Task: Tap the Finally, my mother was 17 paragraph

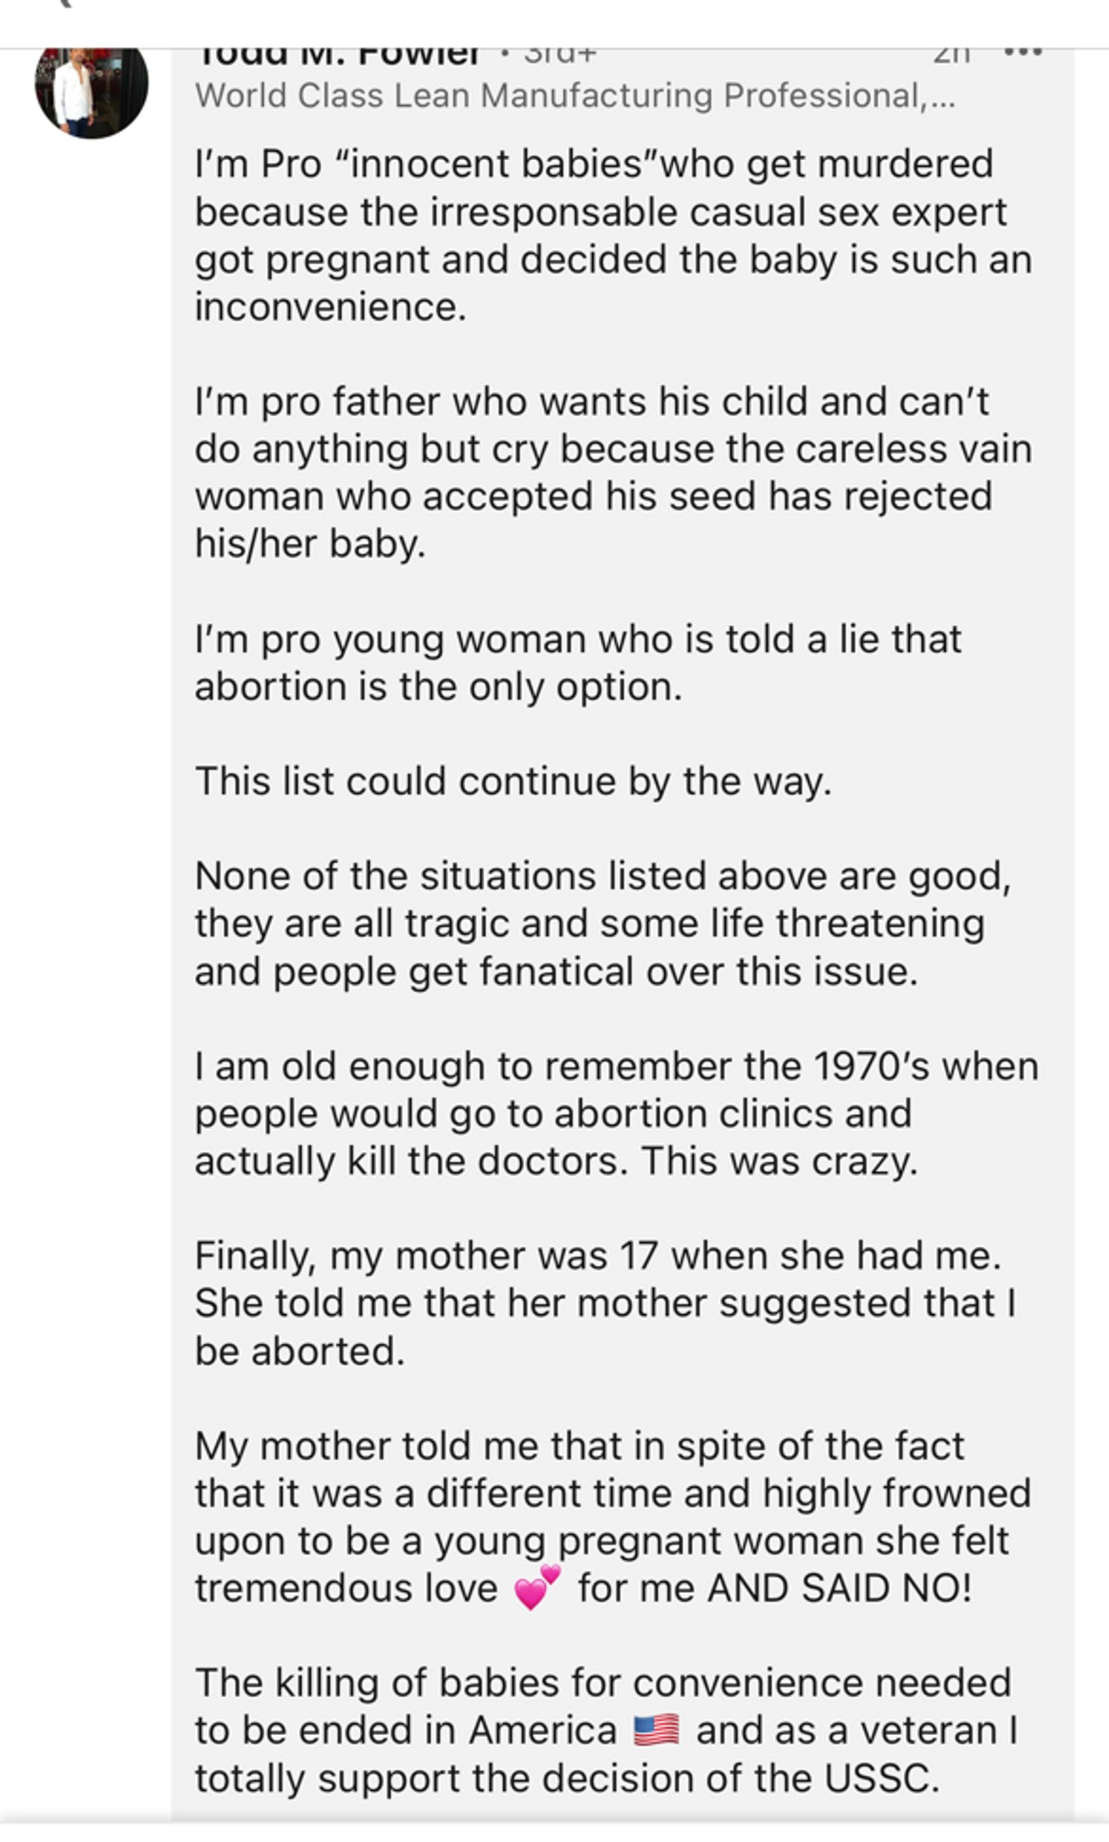Action: [605, 1303]
